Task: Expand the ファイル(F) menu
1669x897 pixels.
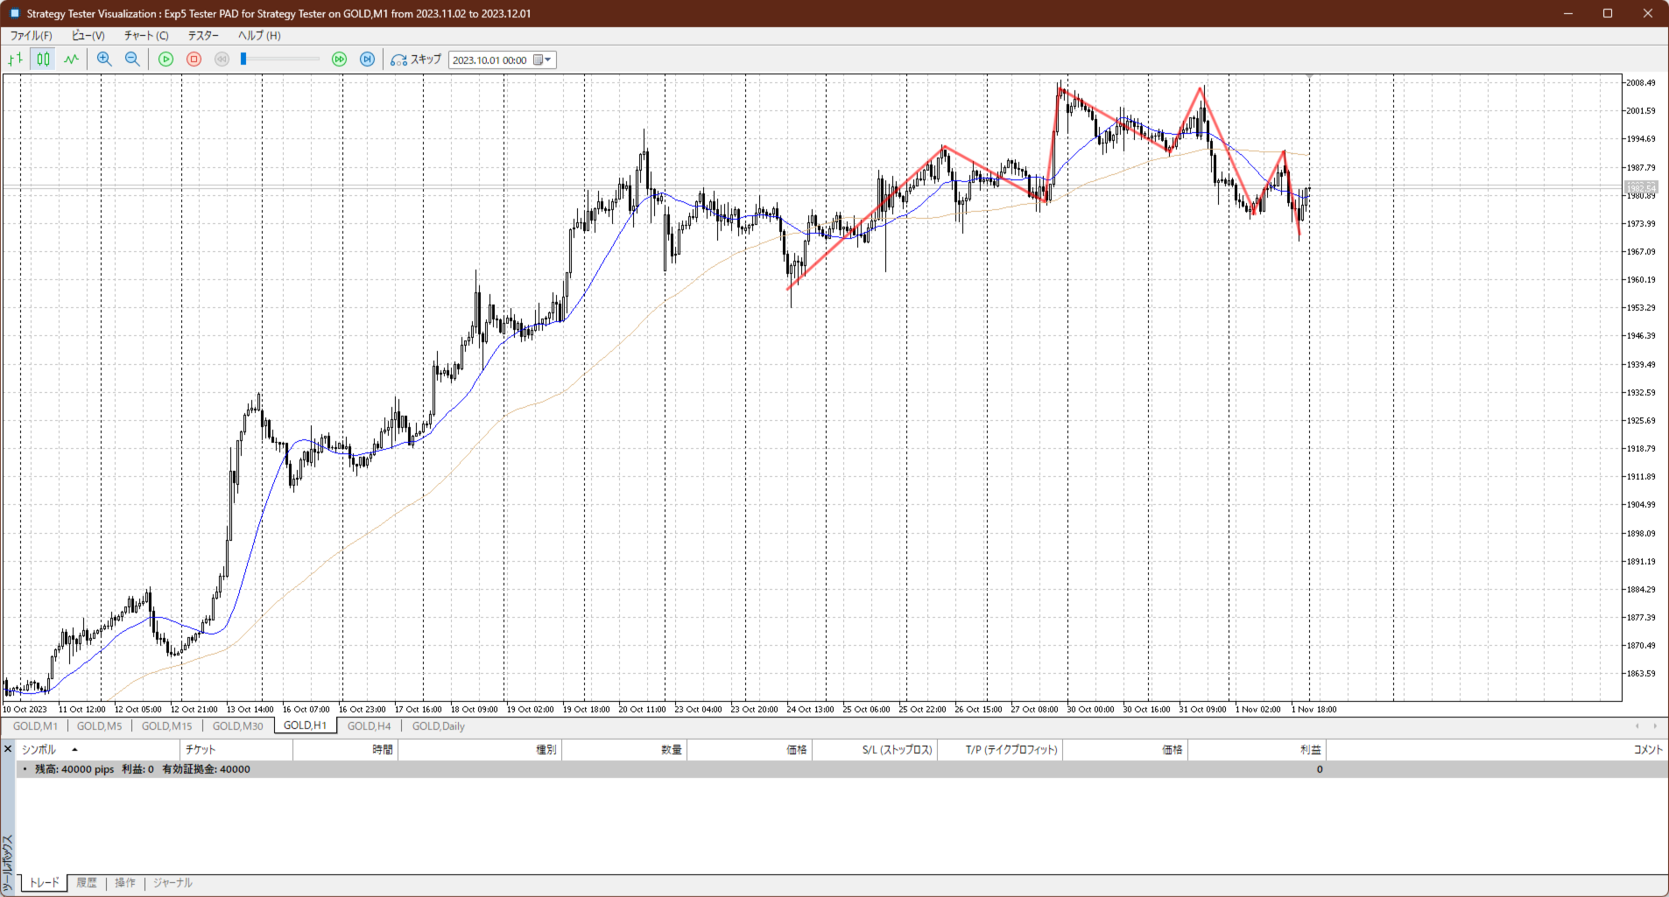Action: (x=31, y=36)
